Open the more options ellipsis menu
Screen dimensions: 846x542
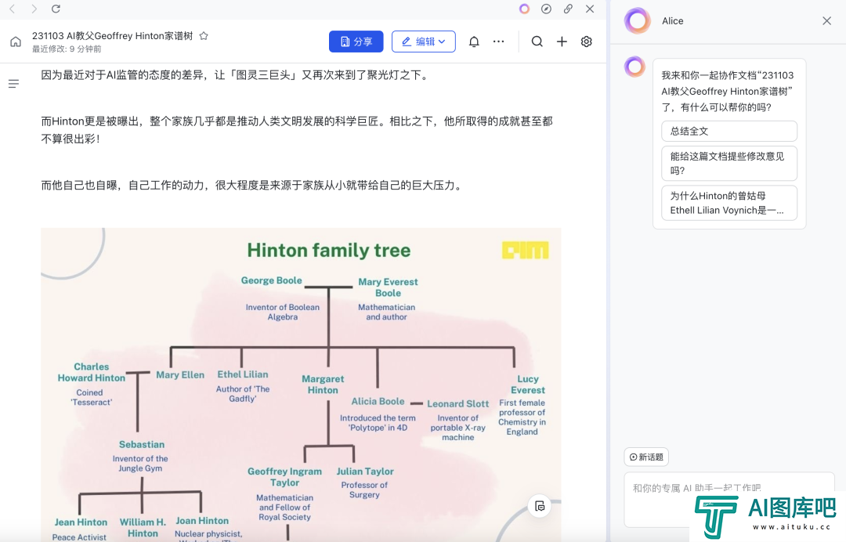[x=498, y=42]
